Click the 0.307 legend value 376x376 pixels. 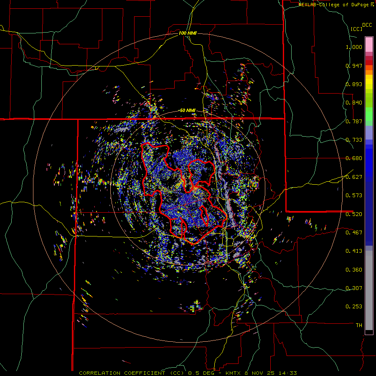(x=354, y=288)
